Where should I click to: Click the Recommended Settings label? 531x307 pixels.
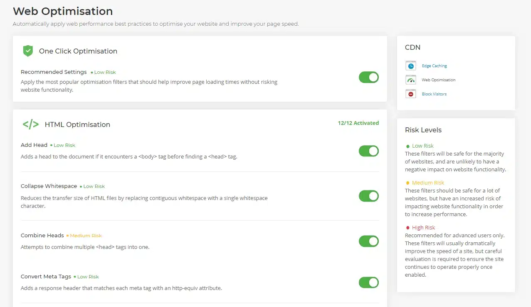pyautogui.click(x=54, y=72)
